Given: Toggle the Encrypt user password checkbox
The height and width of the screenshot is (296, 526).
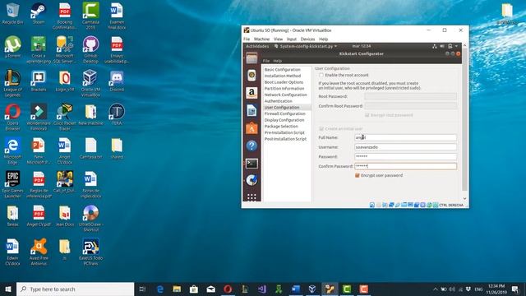Looking at the screenshot, I should click(x=358, y=175).
